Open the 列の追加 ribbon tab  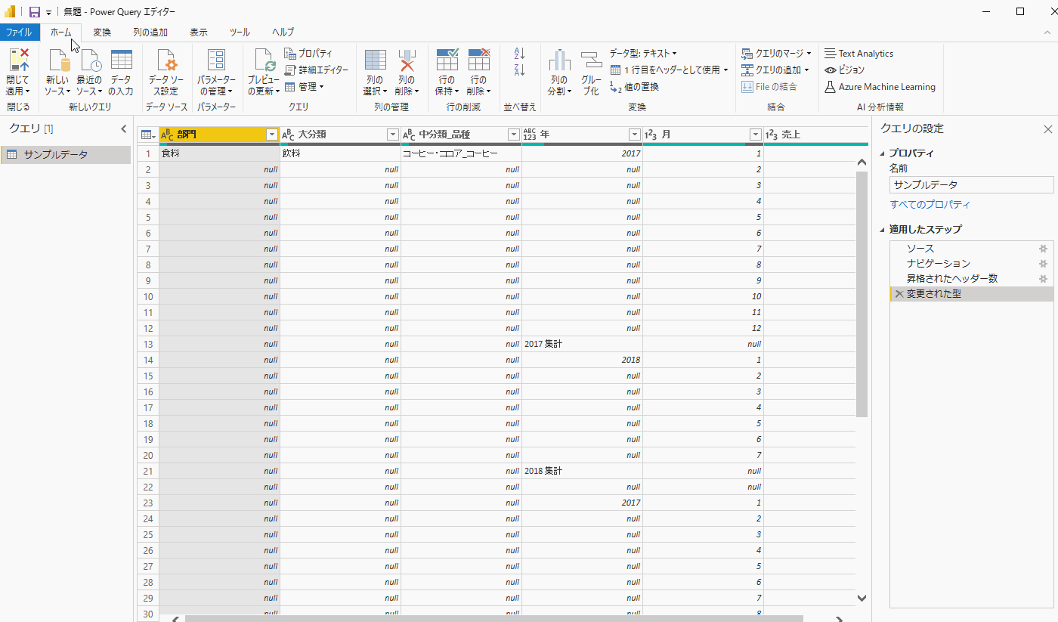pyautogui.click(x=150, y=32)
